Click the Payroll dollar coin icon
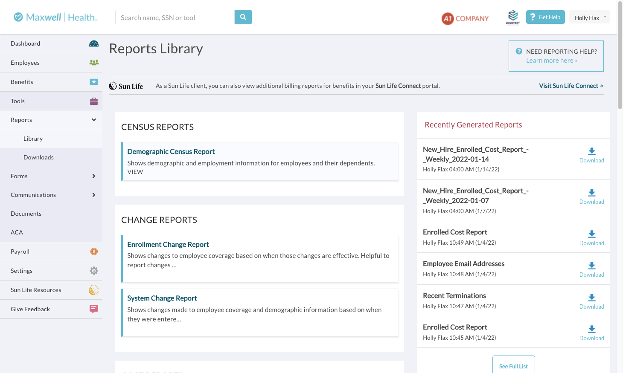The image size is (623, 373). click(x=94, y=252)
